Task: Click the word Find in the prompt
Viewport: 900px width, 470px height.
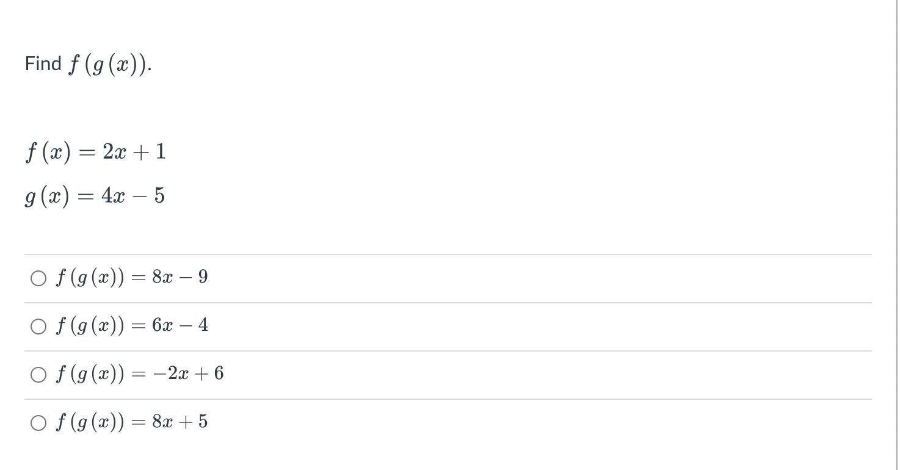Action: click(x=43, y=63)
